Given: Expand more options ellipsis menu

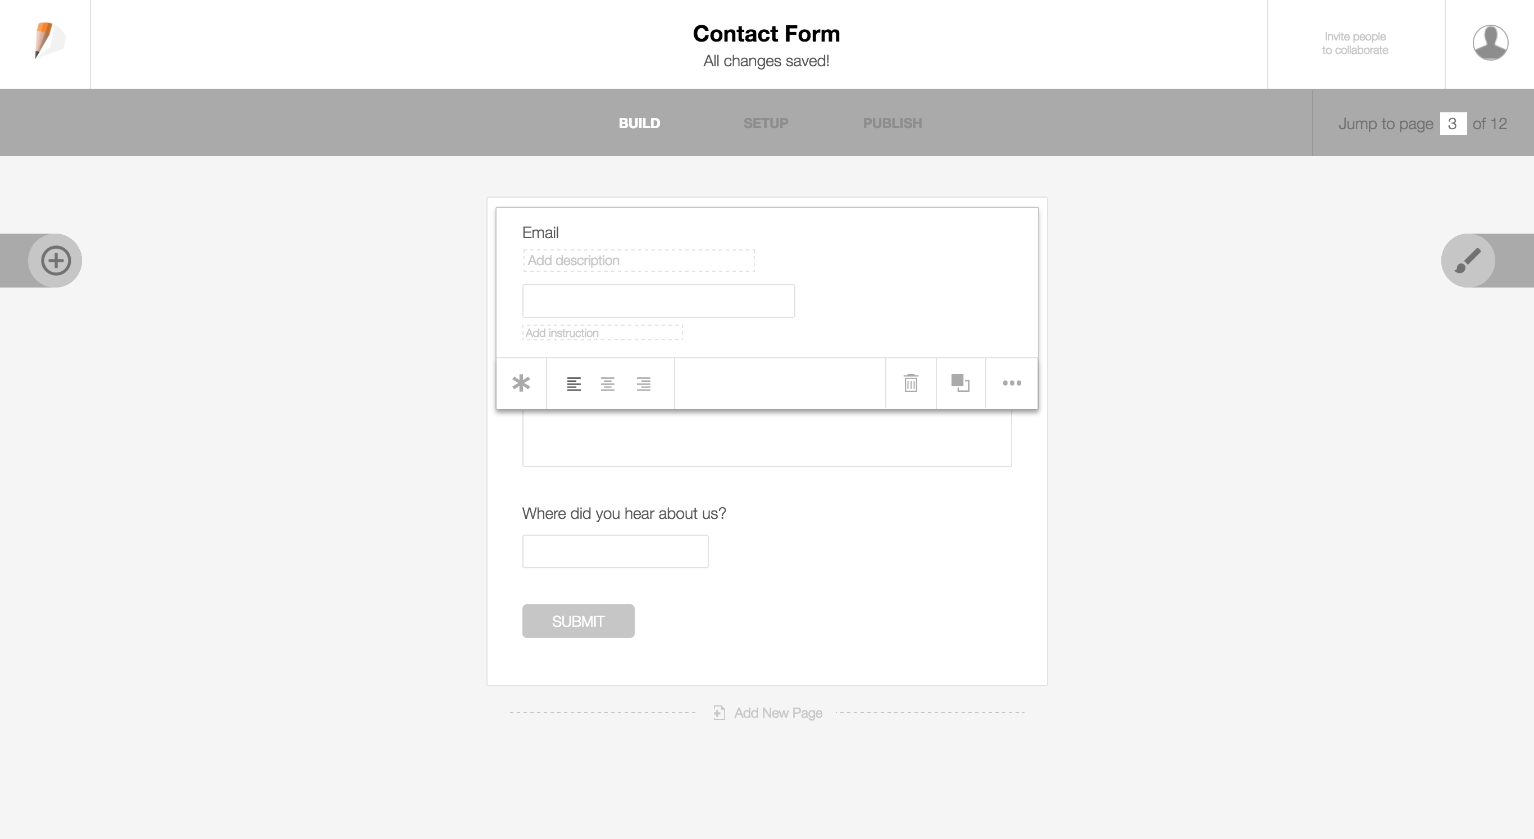Looking at the screenshot, I should [1012, 384].
